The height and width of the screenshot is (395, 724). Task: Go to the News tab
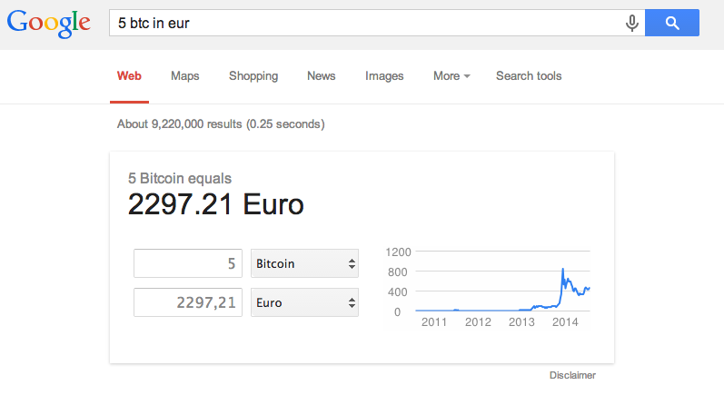[321, 76]
